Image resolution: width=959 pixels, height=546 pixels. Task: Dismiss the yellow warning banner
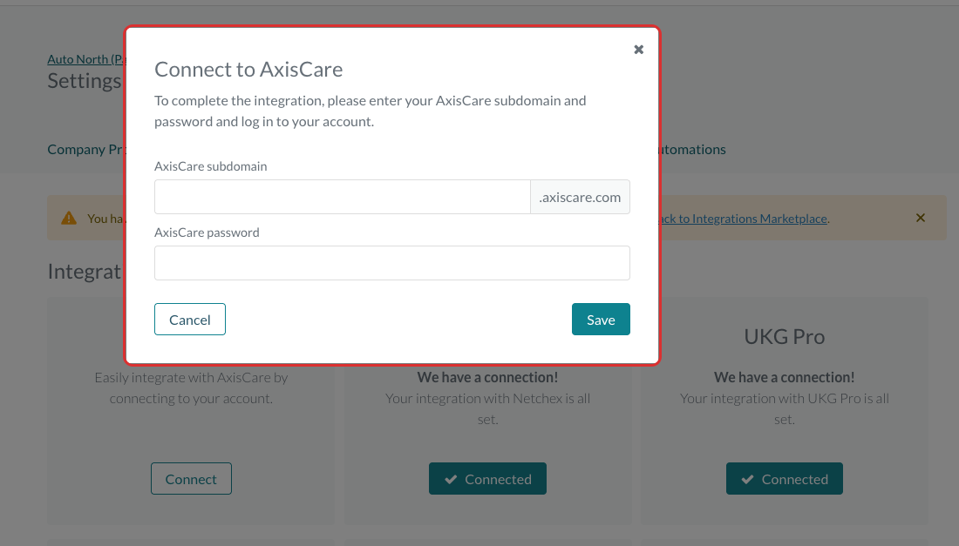(x=921, y=218)
